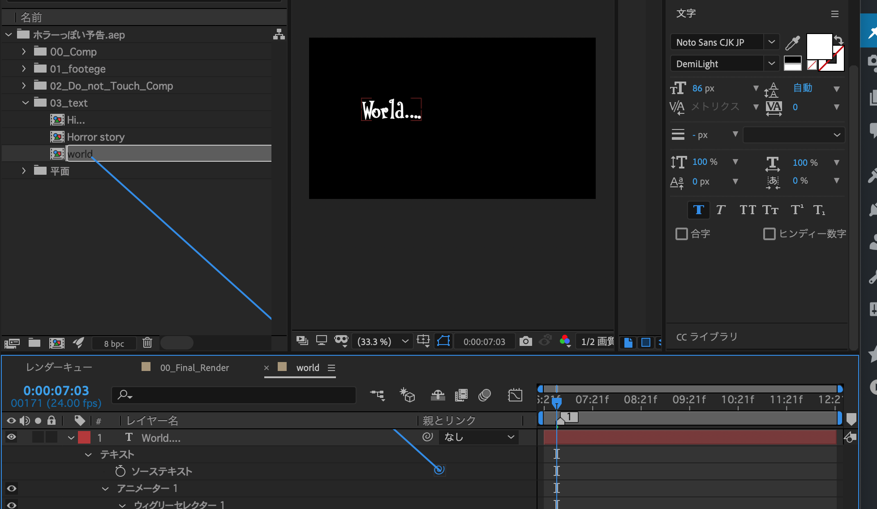877x509 pixels.
Task: Switch to the 00_Final_Render tab
Action: (x=194, y=367)
